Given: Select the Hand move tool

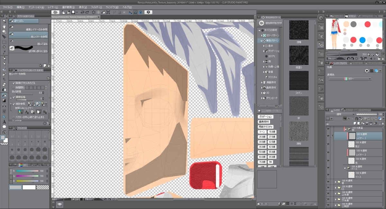Looking at the screenshot, I should pos(4,26).
